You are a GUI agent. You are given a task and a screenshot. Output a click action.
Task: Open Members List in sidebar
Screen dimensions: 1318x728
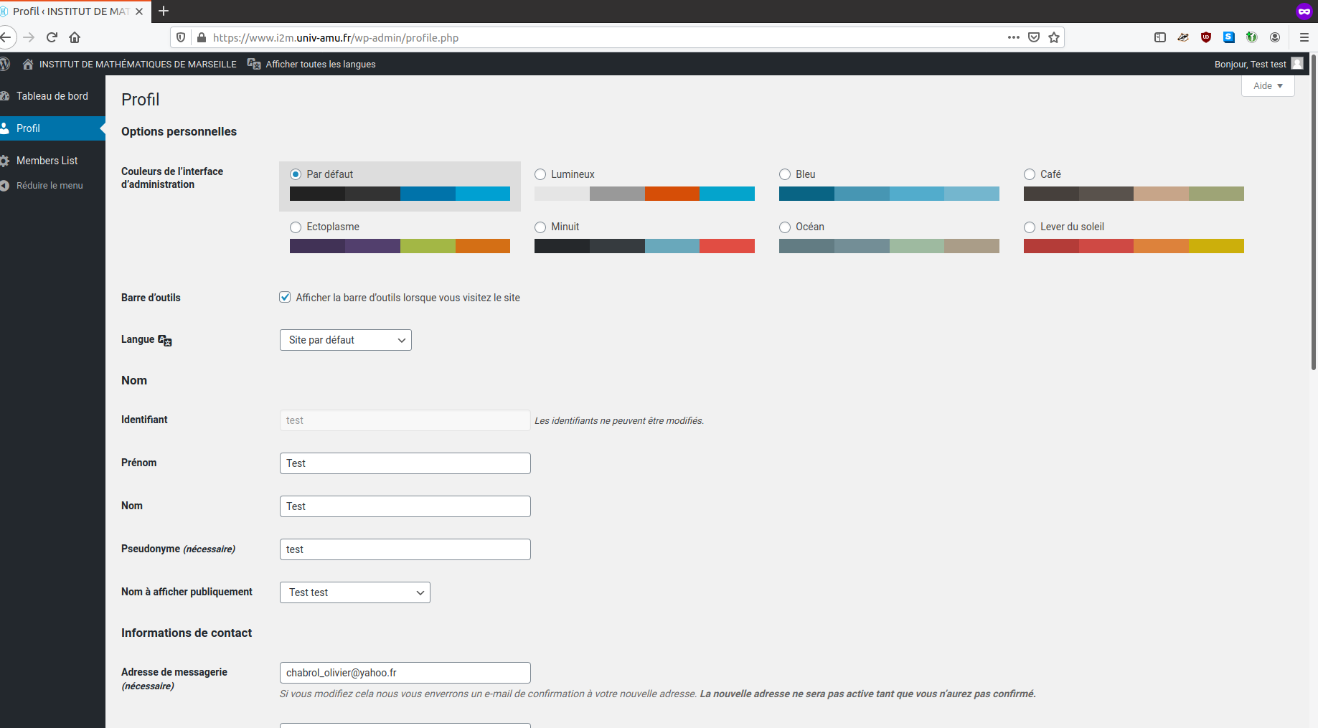click(52, 161)
